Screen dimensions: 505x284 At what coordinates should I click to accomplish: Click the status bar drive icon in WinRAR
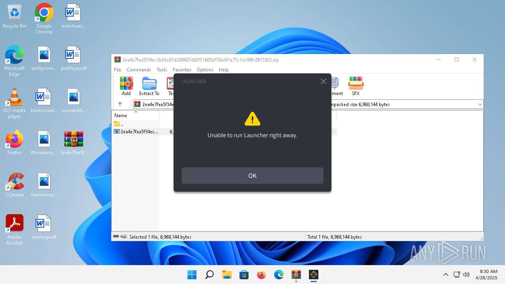(116, 237)
